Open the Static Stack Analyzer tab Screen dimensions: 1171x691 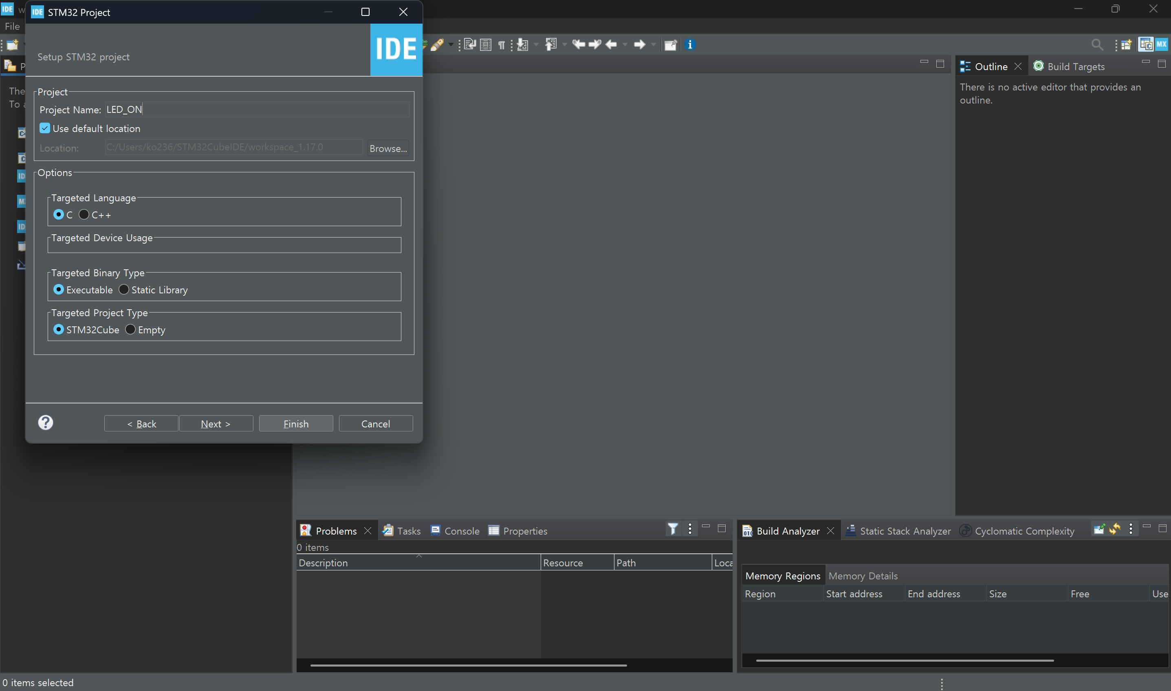[x=898, y=531]
